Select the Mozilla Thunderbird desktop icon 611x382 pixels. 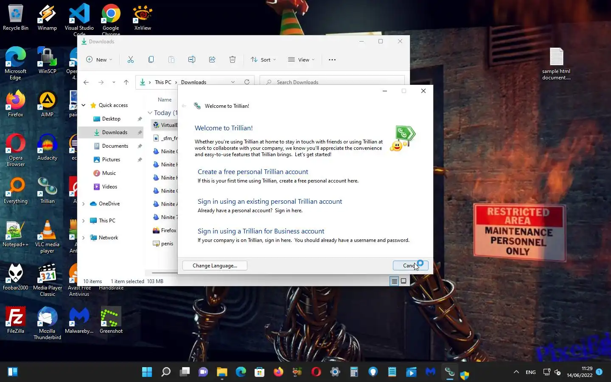47,323
